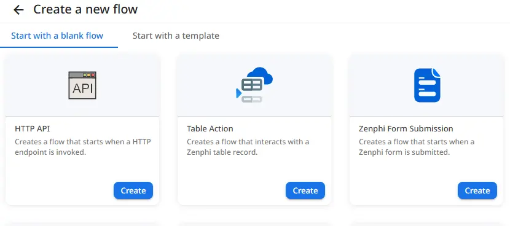The width and height of the screenshot is (510, 226).
Task: Select partially visible card below Zenphi Form Submission
Action: coord(426,224)
